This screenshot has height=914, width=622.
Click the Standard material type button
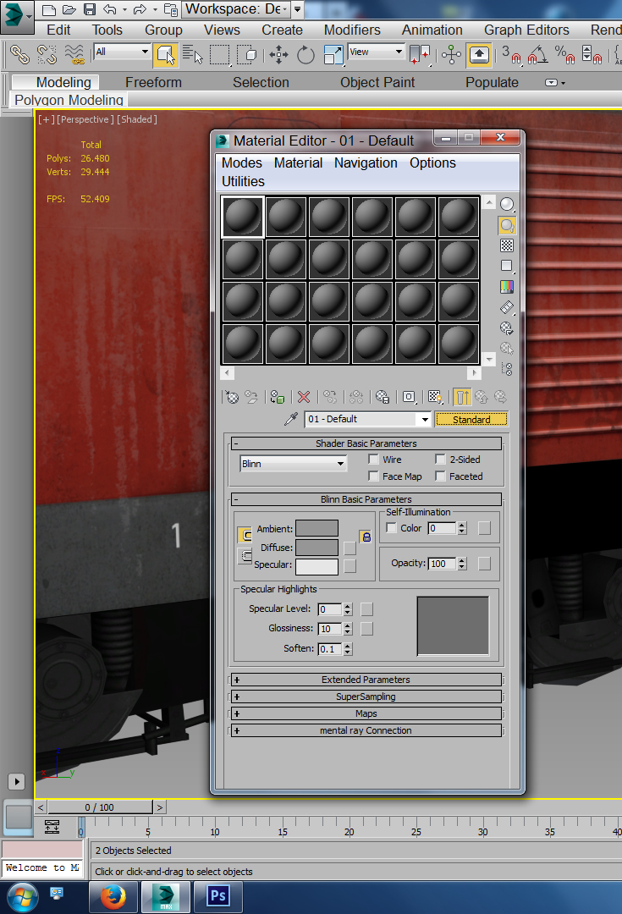471,419
